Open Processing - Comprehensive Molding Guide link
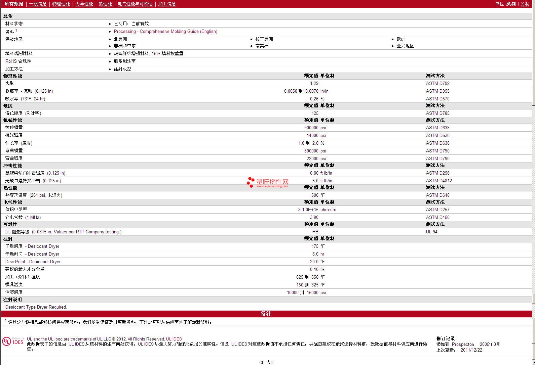 [165, 31]
